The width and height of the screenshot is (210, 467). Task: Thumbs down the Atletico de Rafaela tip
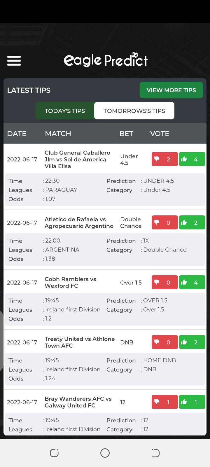164,222
